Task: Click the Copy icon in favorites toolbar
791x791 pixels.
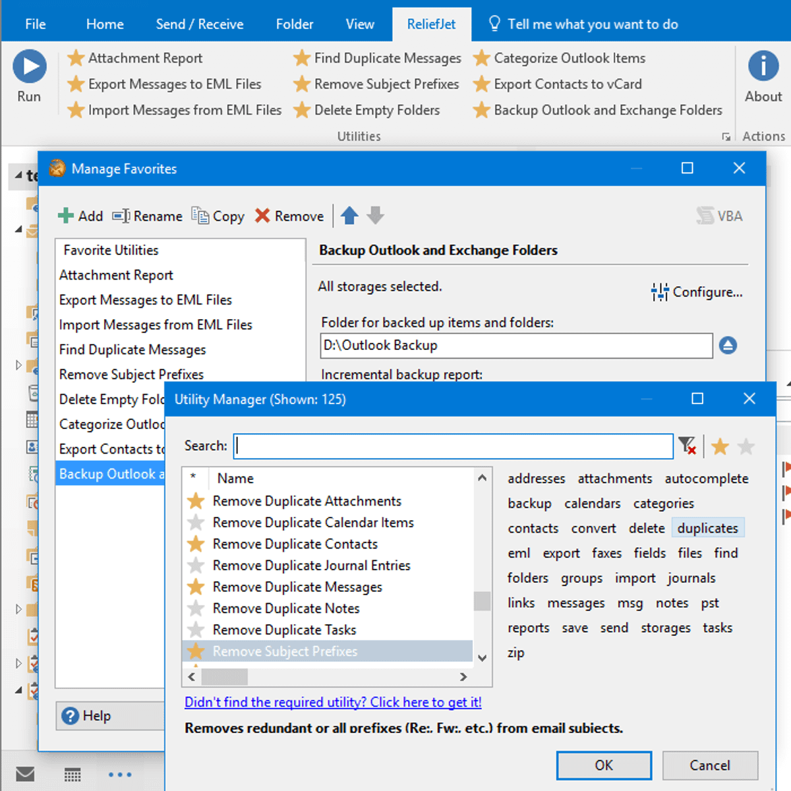Action: [x=200, y=216]
